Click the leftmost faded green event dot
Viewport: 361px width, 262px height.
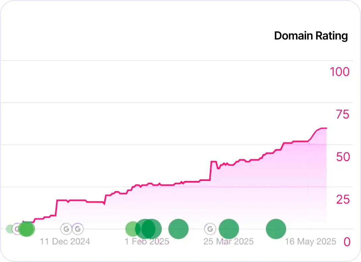[x=9, y=228]
